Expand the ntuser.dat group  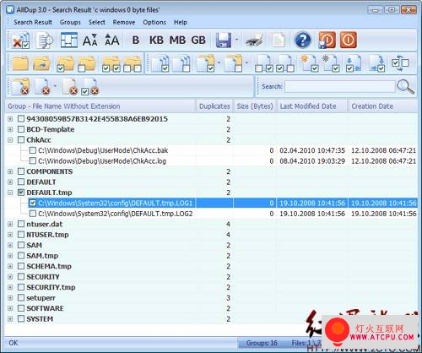(x=10, y=224)
